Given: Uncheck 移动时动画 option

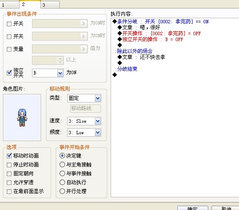Looking at the screenshot, I should (9, 156).
